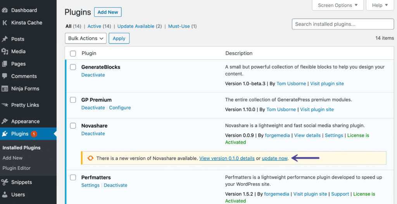Select Installed Plugins submenu item
The image size is (397, 204).
(x=22, y=147)
